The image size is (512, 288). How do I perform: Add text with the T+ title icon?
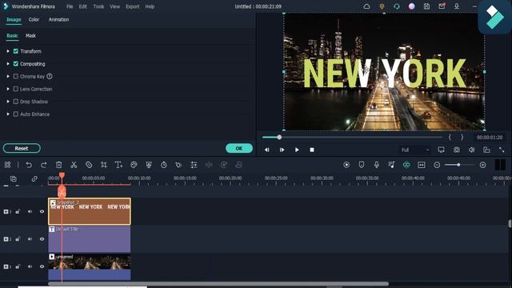(x=119, y=165)
